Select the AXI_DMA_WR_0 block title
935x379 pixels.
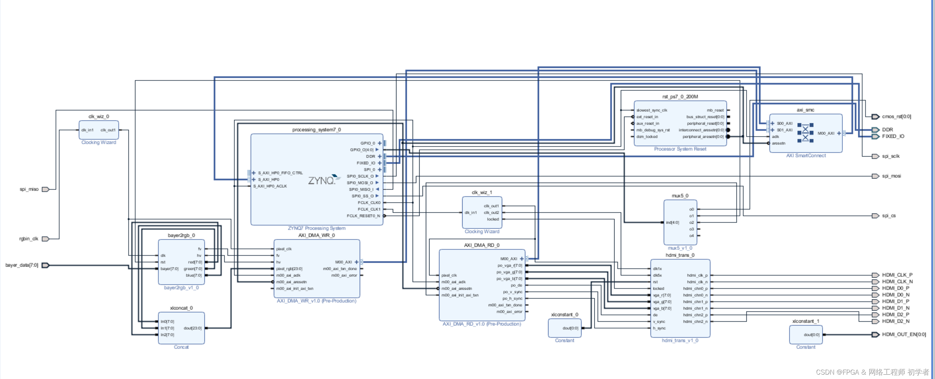(316, 235)
